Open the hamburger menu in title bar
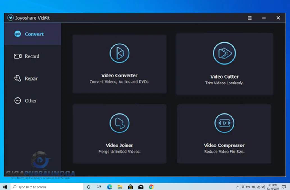 point(250,18)
